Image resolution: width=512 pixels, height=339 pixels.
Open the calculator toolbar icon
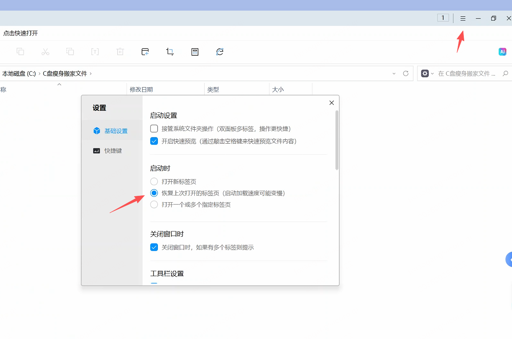[195, 52]
